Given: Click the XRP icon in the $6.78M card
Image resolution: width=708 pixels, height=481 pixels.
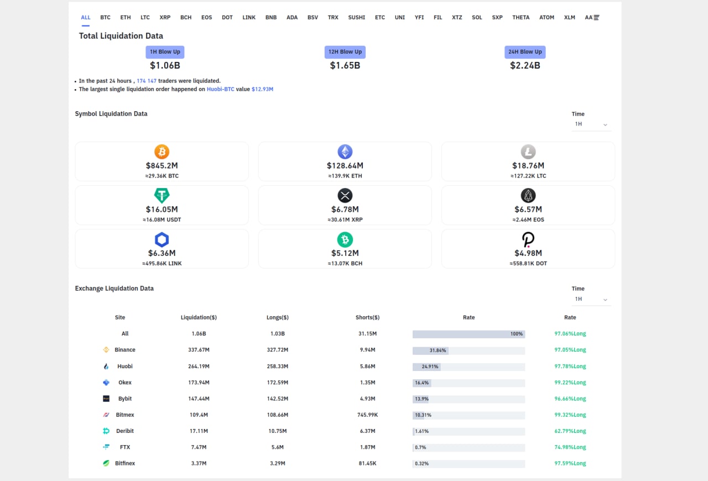Looking at the screenshot, I should pos(345,195).
